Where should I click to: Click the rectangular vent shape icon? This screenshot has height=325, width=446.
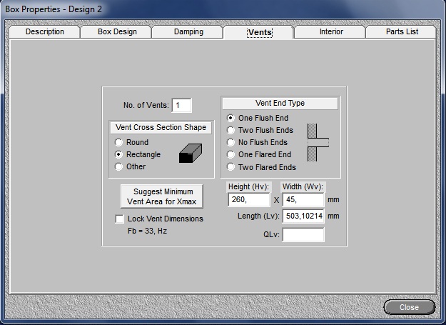(x=191, y=154)
